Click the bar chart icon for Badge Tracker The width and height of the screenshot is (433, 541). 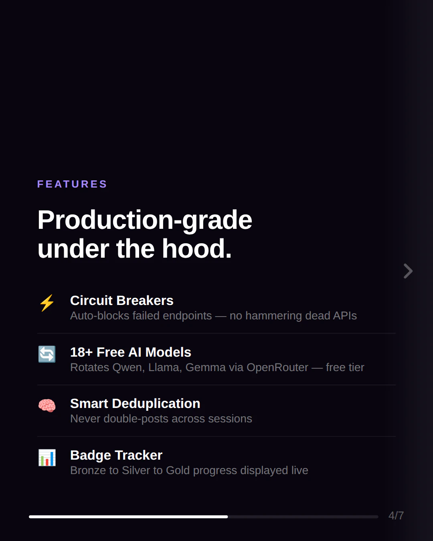[47, 457]
